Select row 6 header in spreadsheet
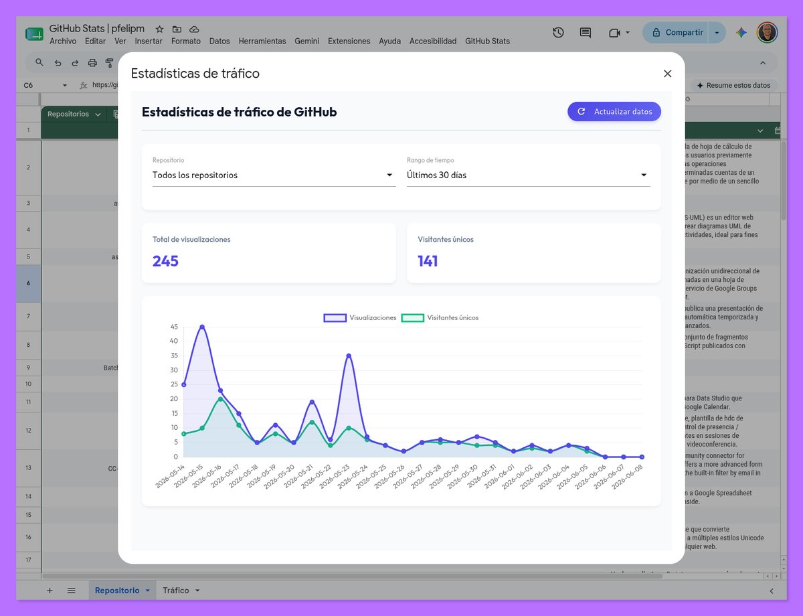Viewport: 803px width, 616px height. 28,283
